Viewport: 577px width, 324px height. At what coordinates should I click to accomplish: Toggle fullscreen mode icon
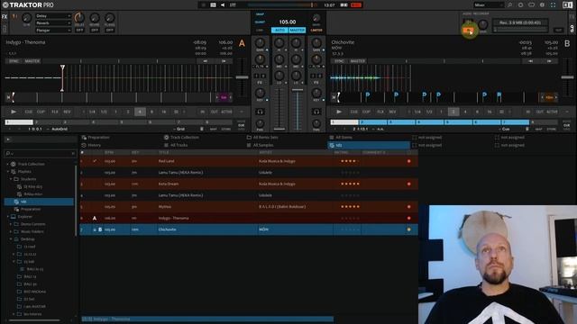click(x=553, y=5)
